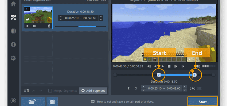
Task: Set segment start with the [ bracket icon
Action: (x=129, y=88)
